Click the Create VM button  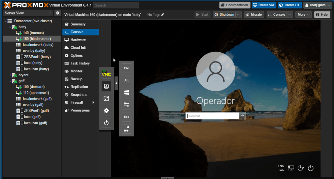[x=264, y=5]
